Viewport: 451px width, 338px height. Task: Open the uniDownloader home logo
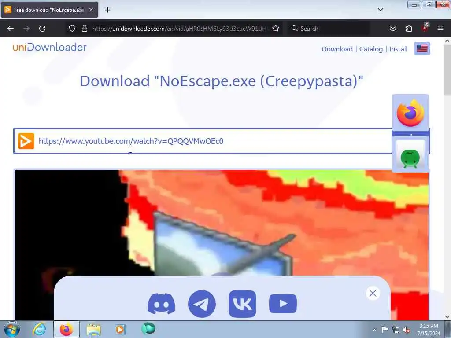(49, 47)
